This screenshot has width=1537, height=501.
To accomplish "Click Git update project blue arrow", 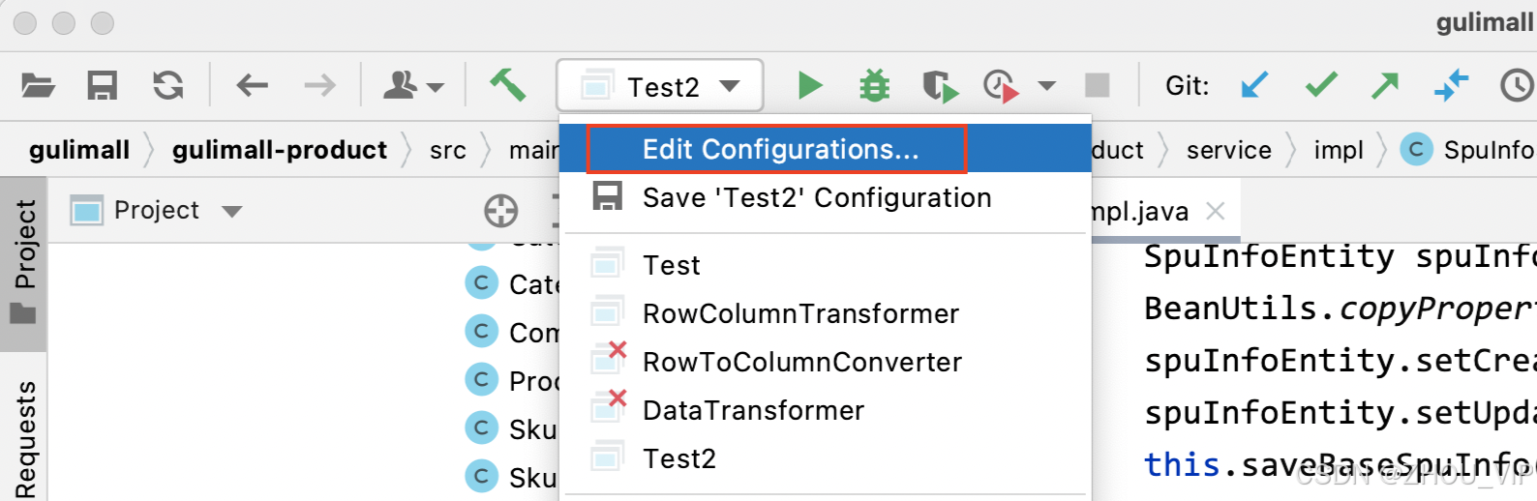I will (x=1254, y=86).
